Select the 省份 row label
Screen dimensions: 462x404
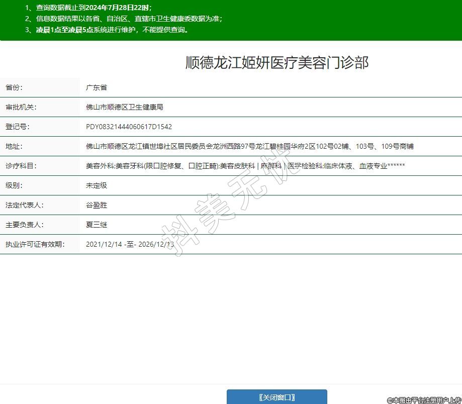14,87
